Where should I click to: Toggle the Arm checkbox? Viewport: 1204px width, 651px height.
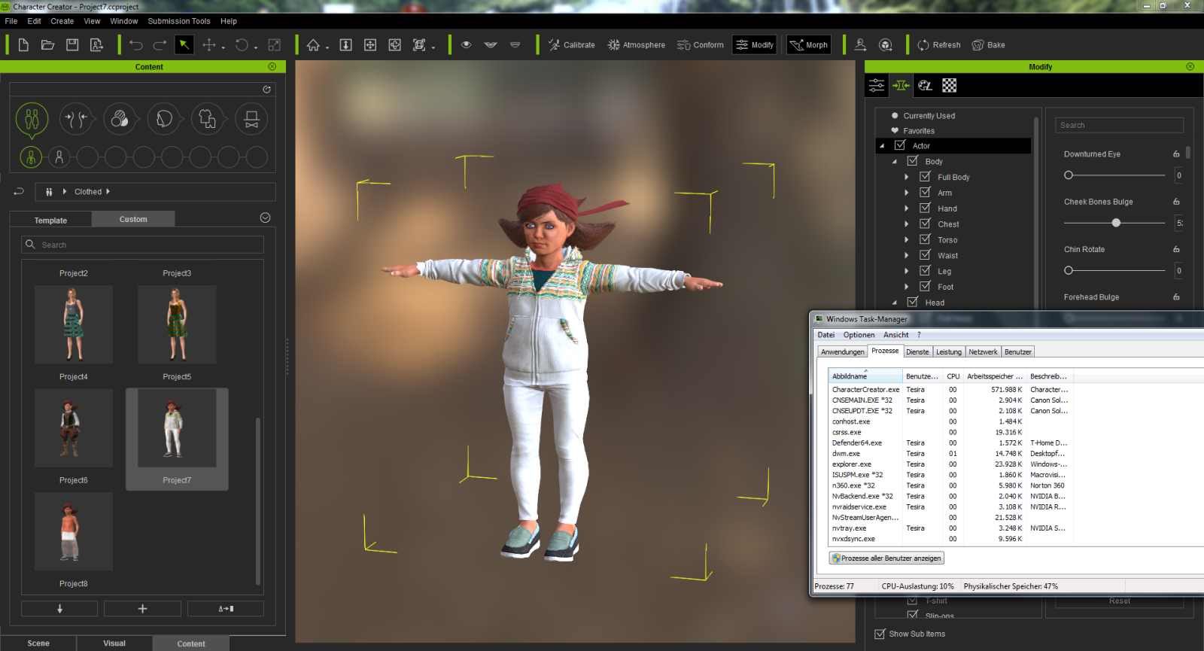(925, 193)
